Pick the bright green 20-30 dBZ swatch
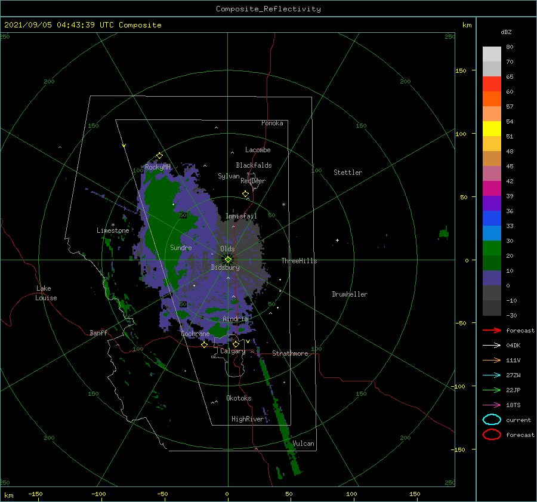 [492, 248]
